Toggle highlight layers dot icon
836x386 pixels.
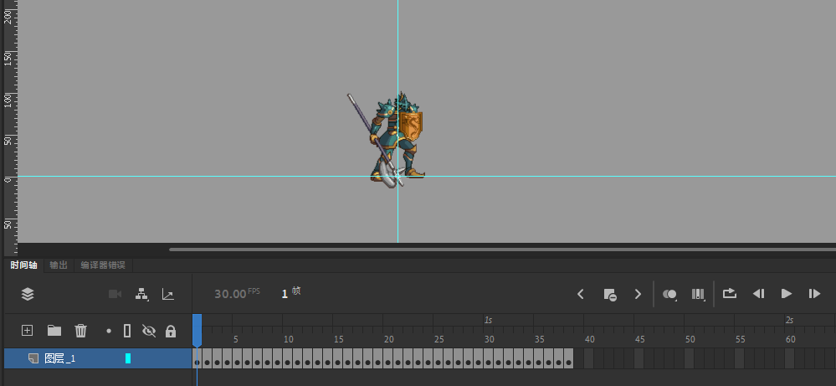pos(109,331)
